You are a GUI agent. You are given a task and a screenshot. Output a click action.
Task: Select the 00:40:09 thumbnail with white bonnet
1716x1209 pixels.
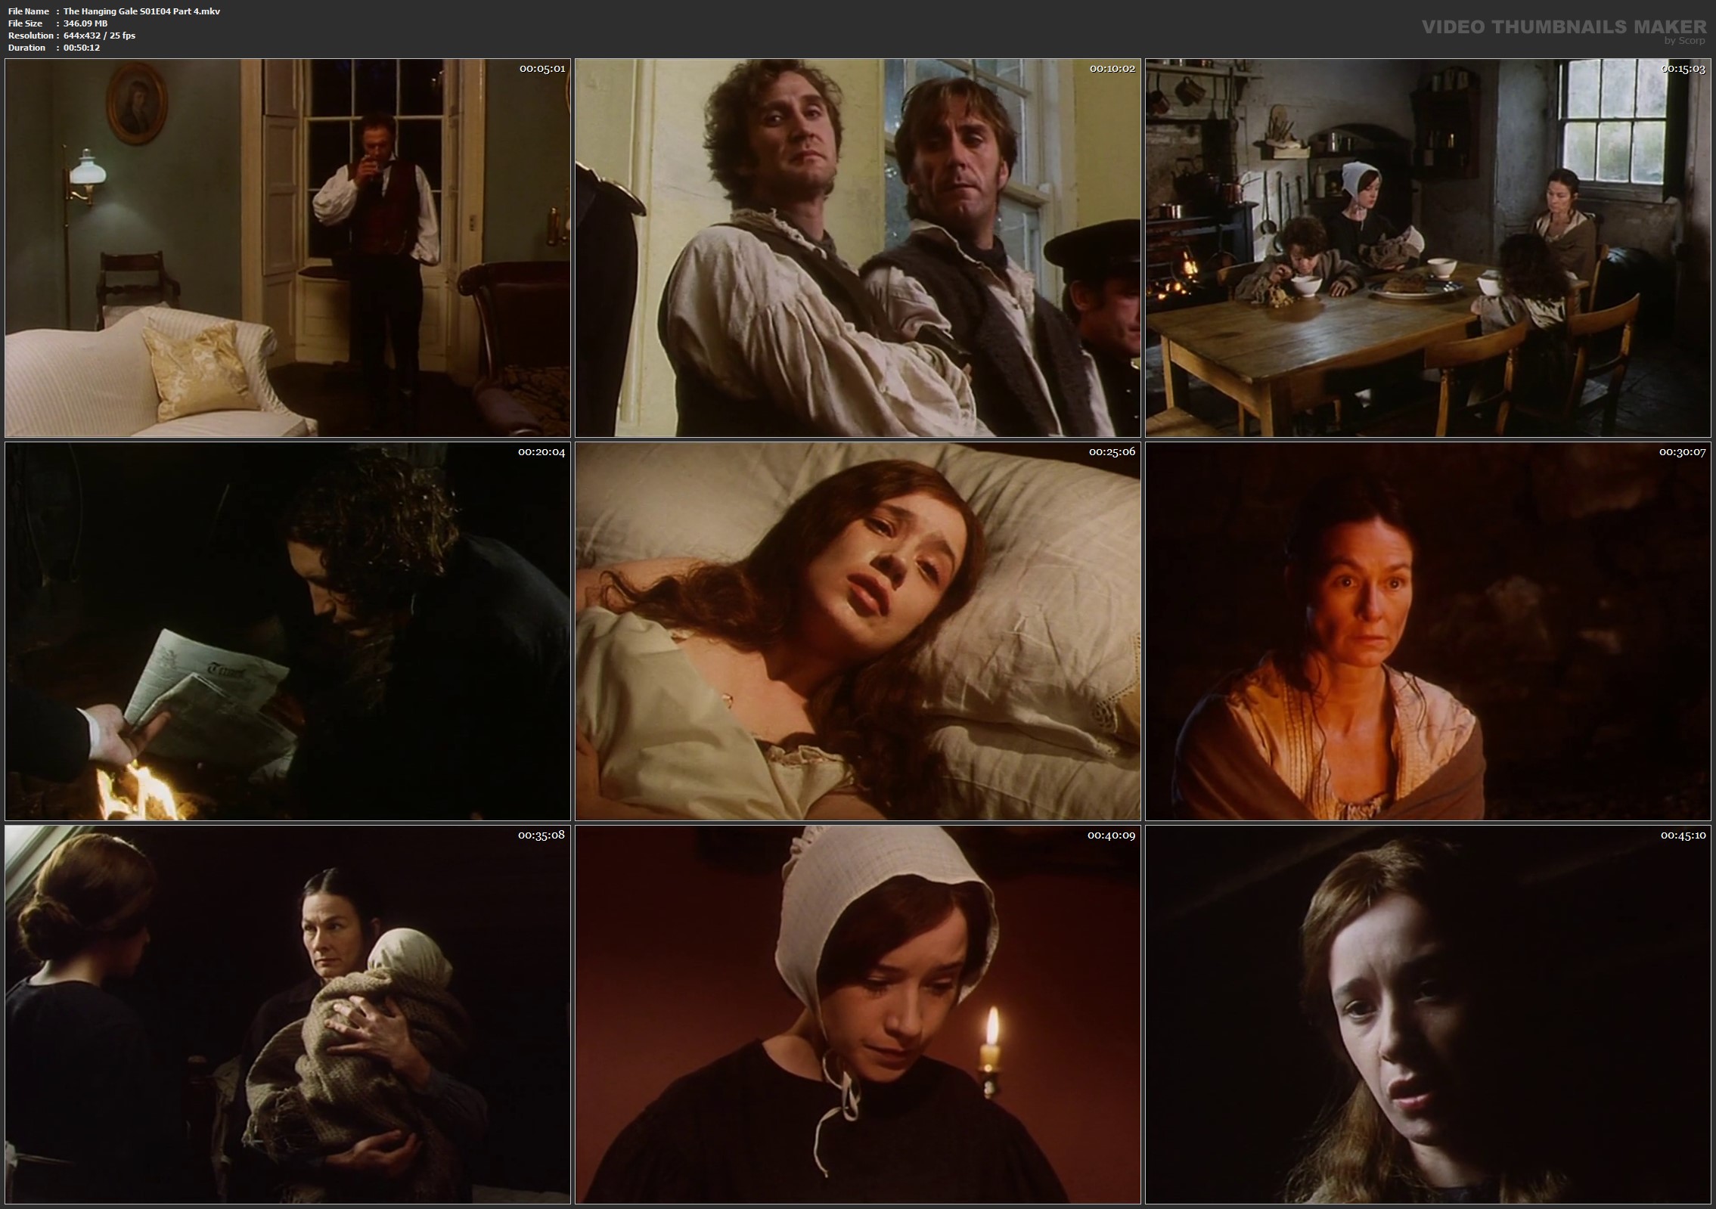click(858, 1015)
